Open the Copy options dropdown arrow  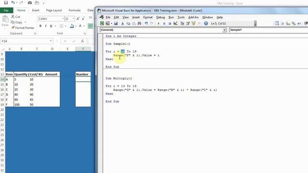[25, 22]
